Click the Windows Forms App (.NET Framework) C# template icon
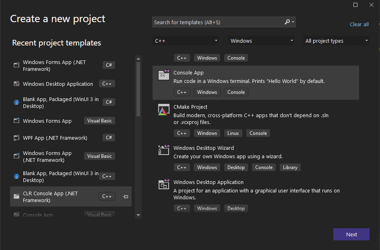 pyautogui.click(x=17, y=65)
